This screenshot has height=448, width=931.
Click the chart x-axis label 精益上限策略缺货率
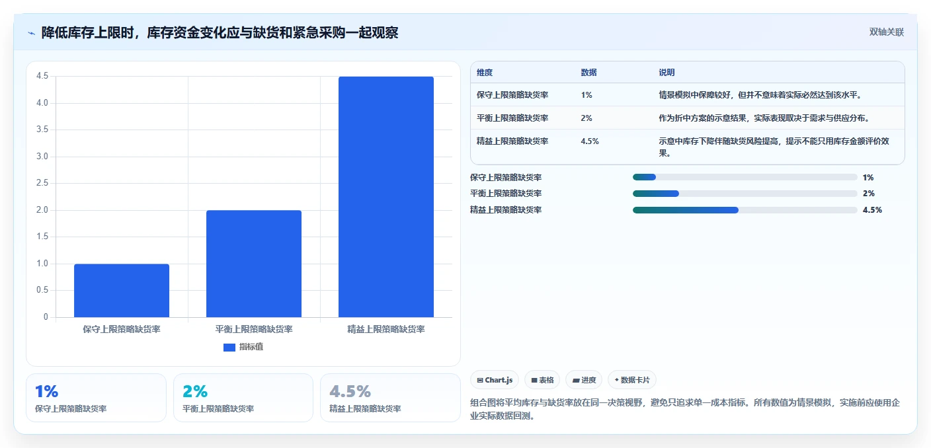pyautogui.click(x=386, y=329)
